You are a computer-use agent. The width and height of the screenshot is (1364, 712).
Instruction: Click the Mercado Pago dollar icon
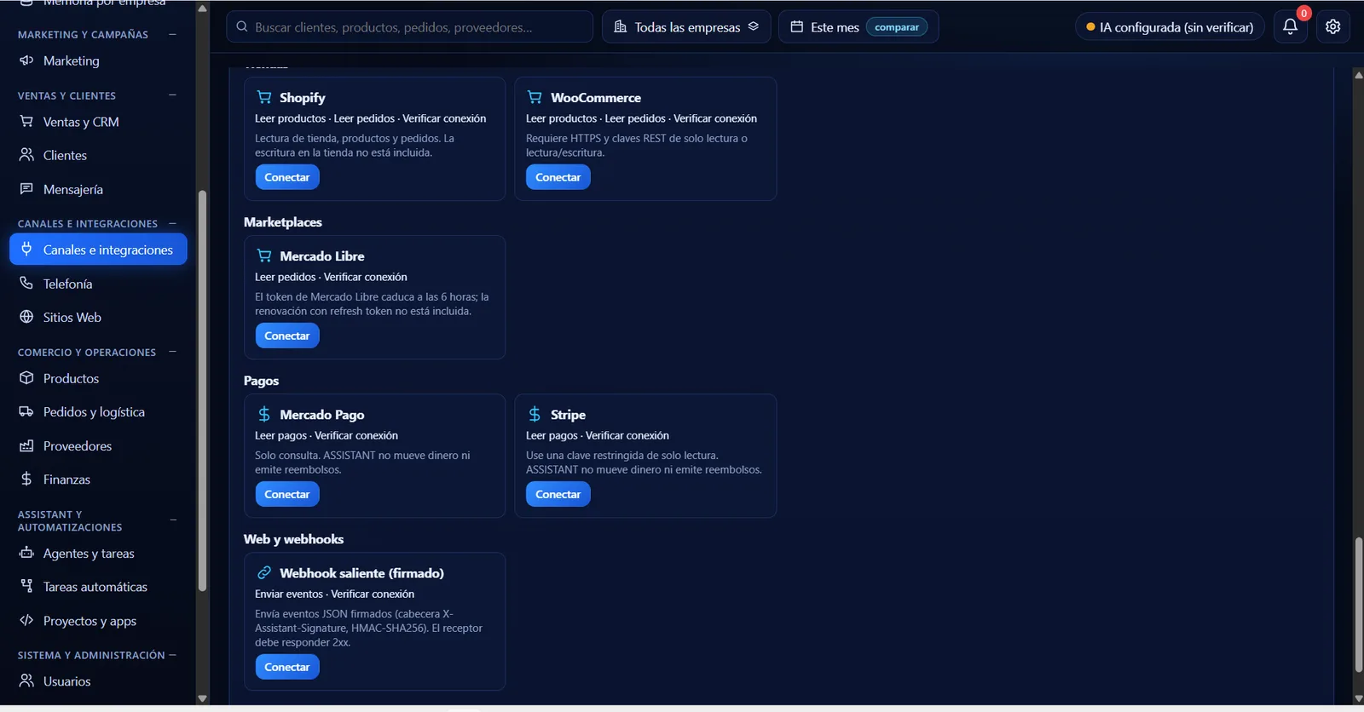pyautogui.click(x=264, y=414)
